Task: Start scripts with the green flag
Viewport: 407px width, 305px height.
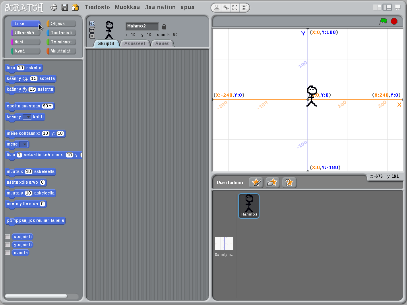Action: tap(383, 21)
